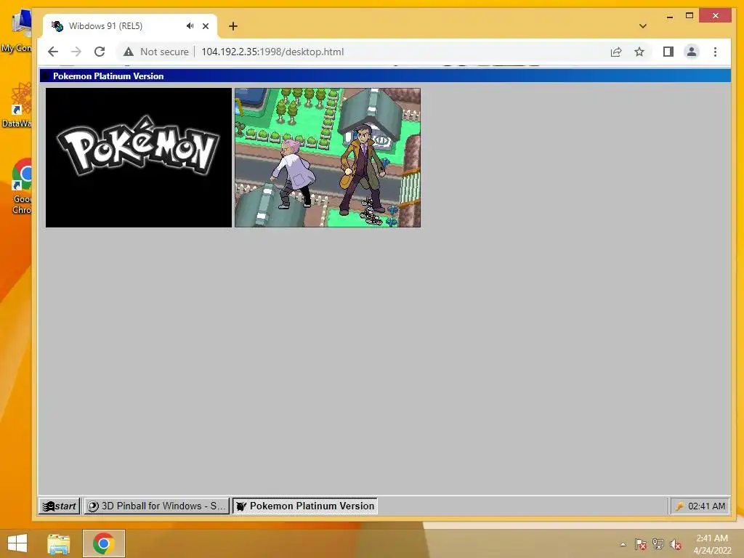The width and height of the screenshot is (744, 558).
Task: View the Not secure site warning
Action: point(156,52)
